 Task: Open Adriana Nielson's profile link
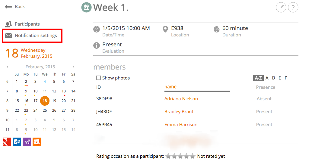pyautogui.click(x=181, y=99)
